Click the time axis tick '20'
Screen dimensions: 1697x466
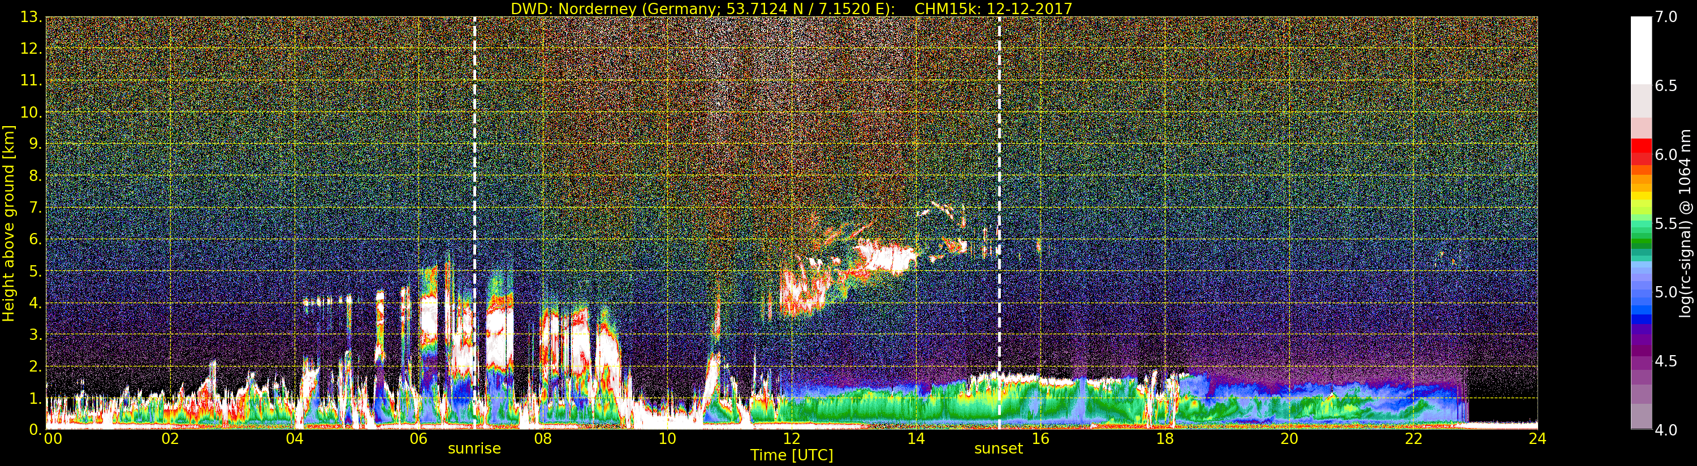[x=1289, y=439]
